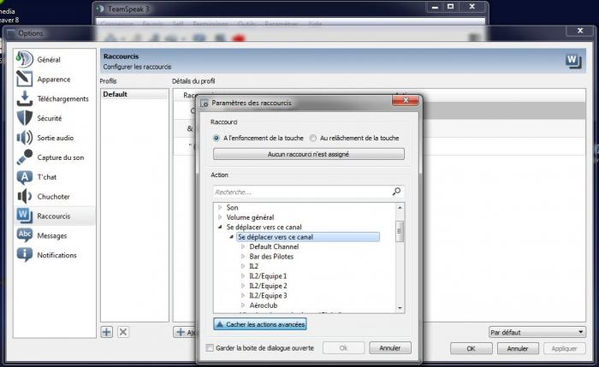This screenshot has height=367, width=599.
Task: Expand the IL2 channel node
Action: pos(243,266)
